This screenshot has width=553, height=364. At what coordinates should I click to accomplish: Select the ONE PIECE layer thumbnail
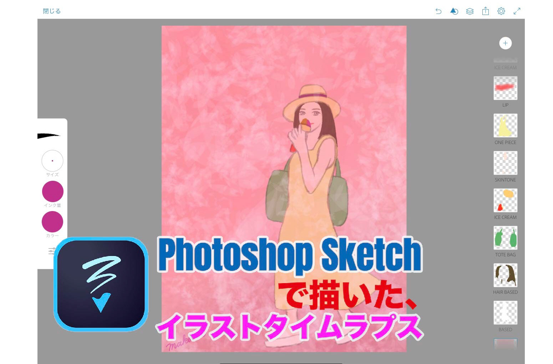click(505, 125)
